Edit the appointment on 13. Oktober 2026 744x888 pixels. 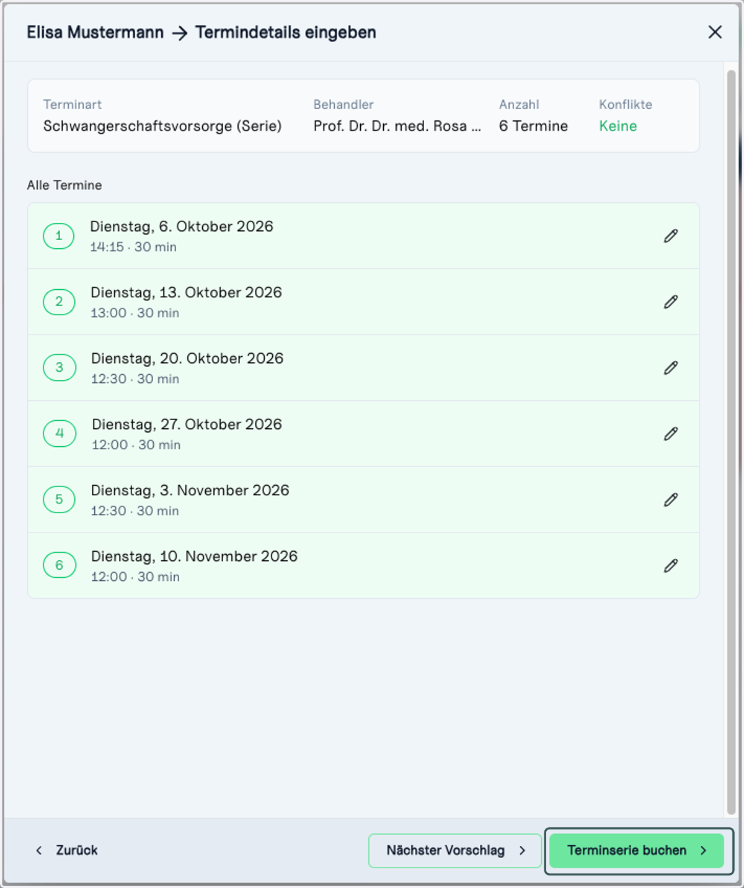coord(671,302)
